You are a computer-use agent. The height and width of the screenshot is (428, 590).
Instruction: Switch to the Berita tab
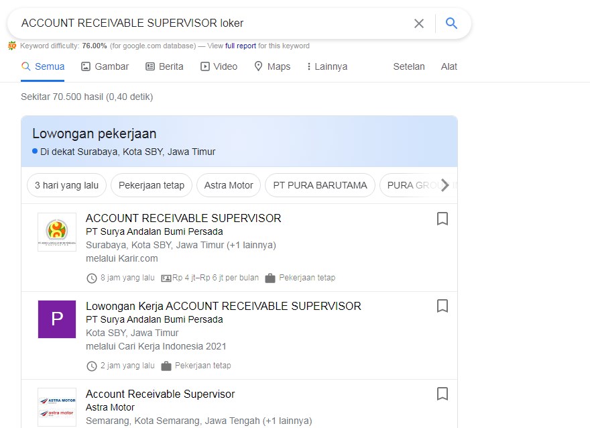pyautogui.click(x=164, y=66)
